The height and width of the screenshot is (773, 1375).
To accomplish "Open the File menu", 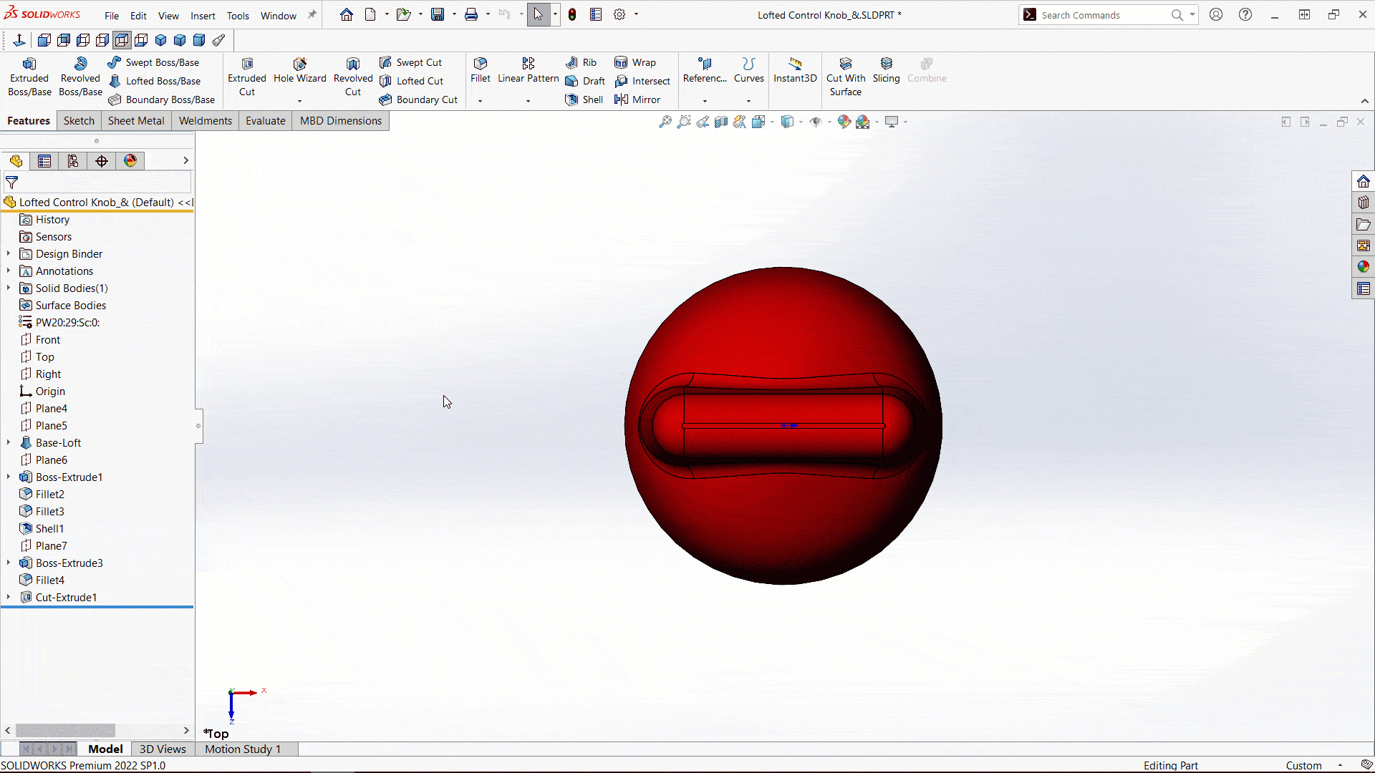I will 112,16.
